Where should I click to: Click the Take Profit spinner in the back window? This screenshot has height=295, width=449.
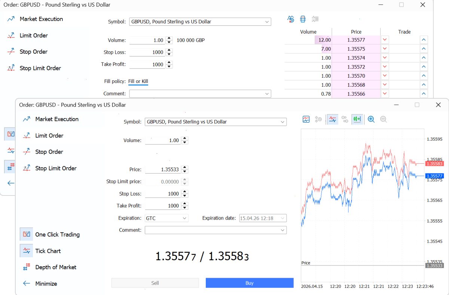click(169, 65)
